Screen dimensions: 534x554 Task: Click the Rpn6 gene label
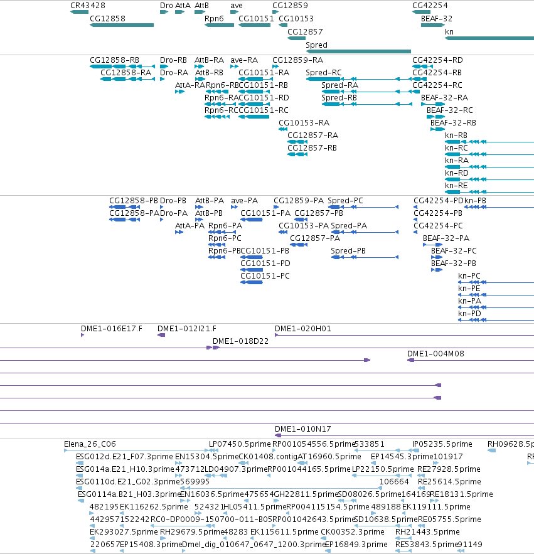coord(214,19)
